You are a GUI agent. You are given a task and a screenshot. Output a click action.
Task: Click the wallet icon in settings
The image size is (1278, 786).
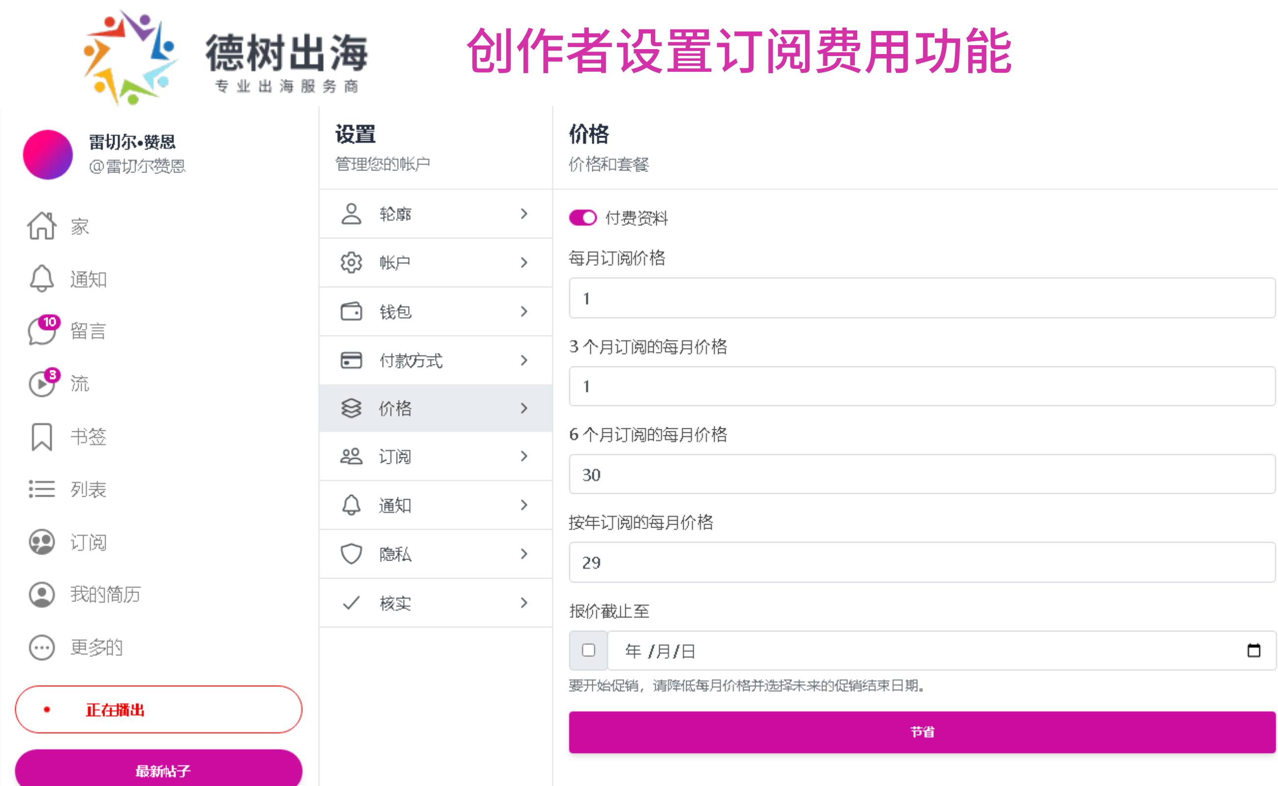[x=351, y=311]
